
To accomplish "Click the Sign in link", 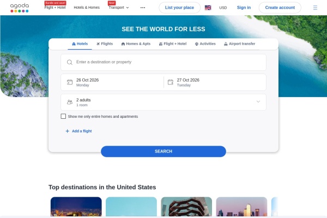I will point(244,8).
